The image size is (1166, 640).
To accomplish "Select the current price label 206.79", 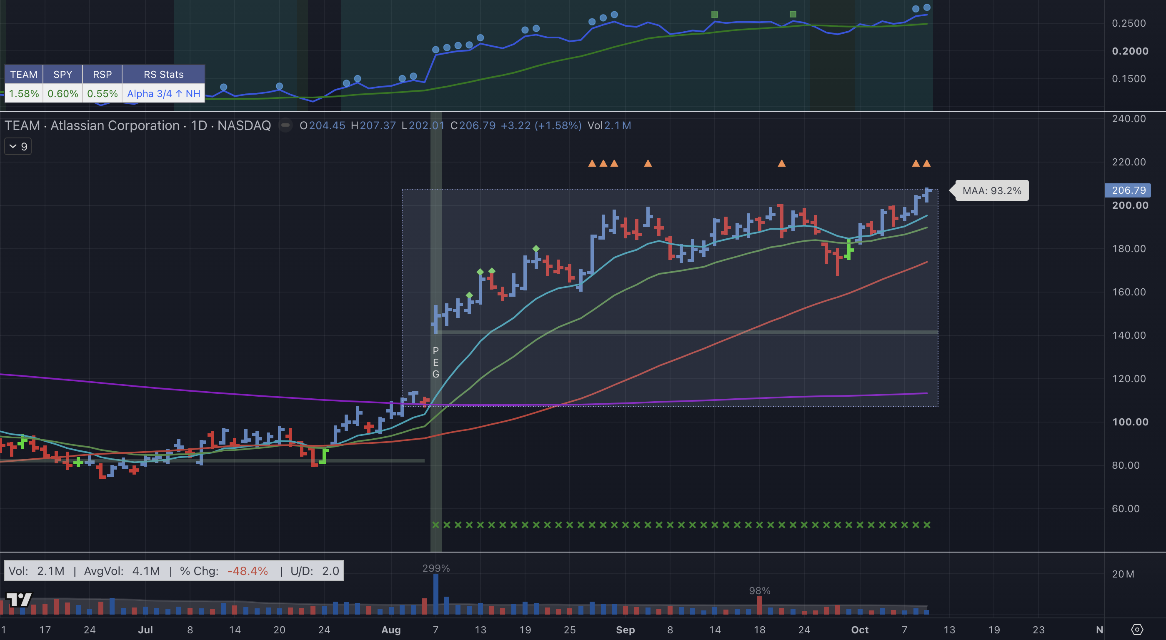I will 1128,190.
